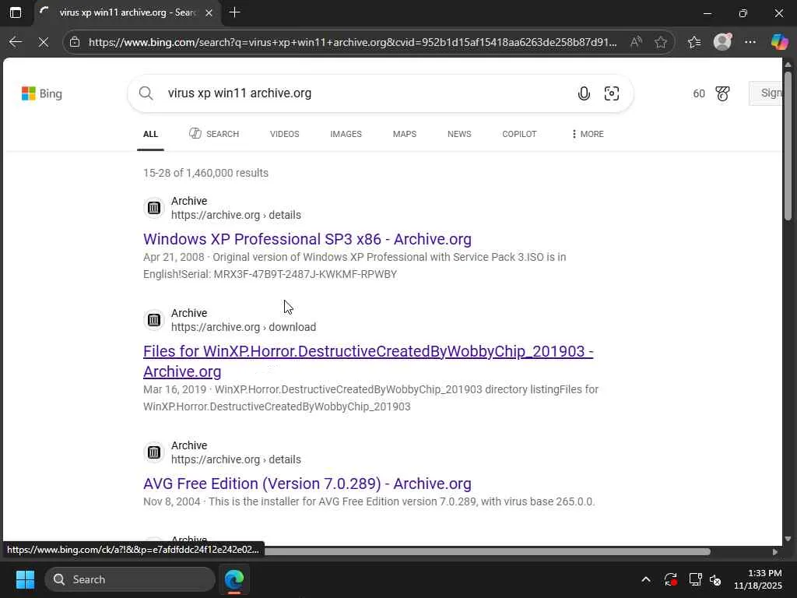
Task: Click the vertical page scrollbar
Action: (x=788, y=146)
